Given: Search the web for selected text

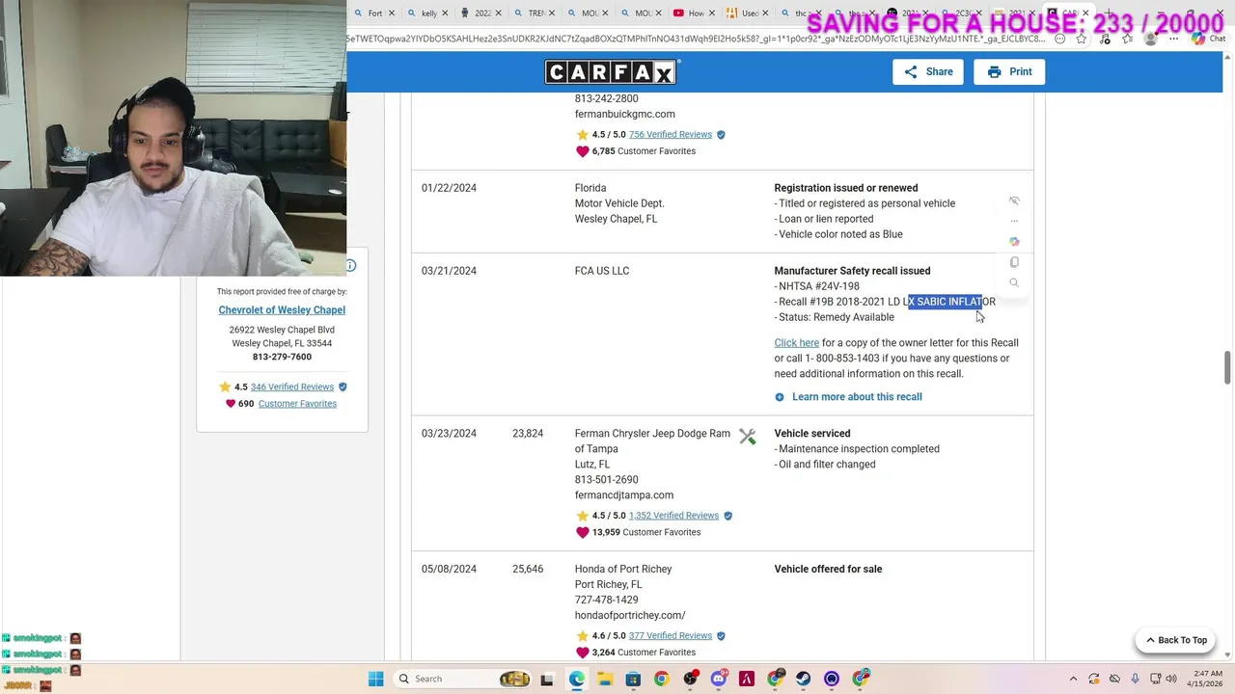Looking at the screenshot, I should click(1014, 282).
